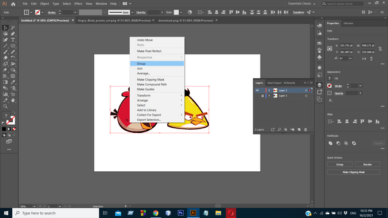Click the Search Adobe Stock field
This screenshot has height=218, width=388.
[343, 4]
